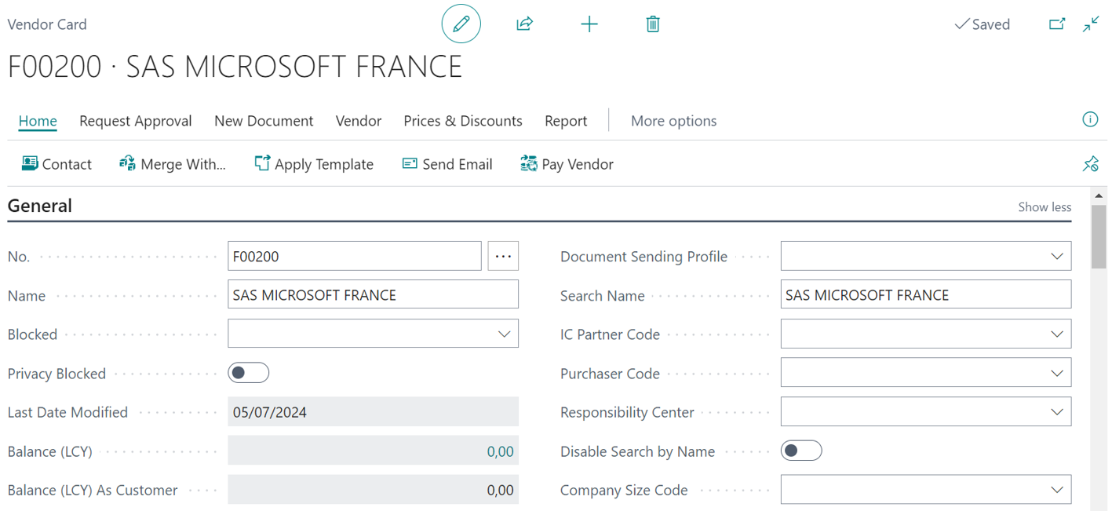Open the Prices & Discounts menu
The height and width of the screenshot is (511, 1112).
(462, 121)
